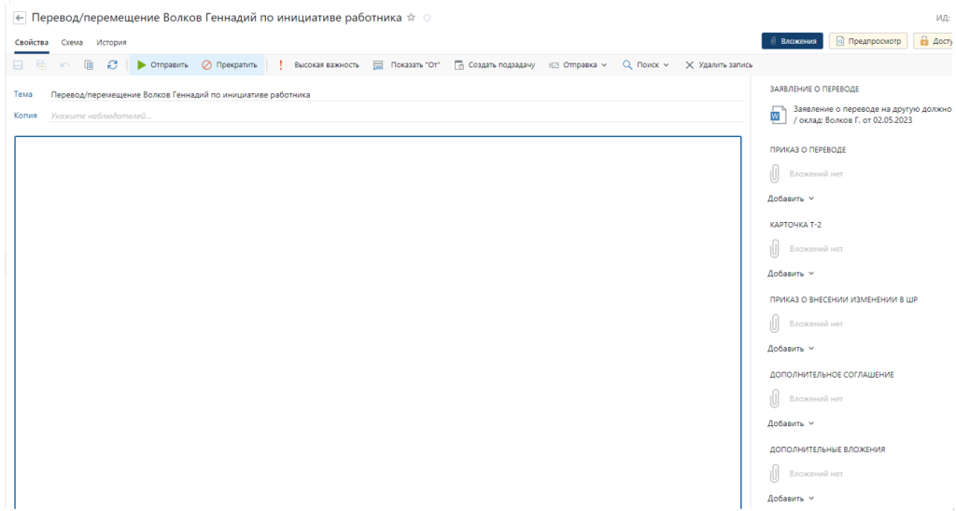The image size is (956, 511).
Task: Click the paperclip under Карточка Т-2
Action: 774,249
